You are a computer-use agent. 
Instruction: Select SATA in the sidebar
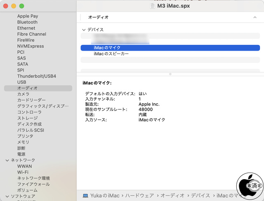click(23, 64)
